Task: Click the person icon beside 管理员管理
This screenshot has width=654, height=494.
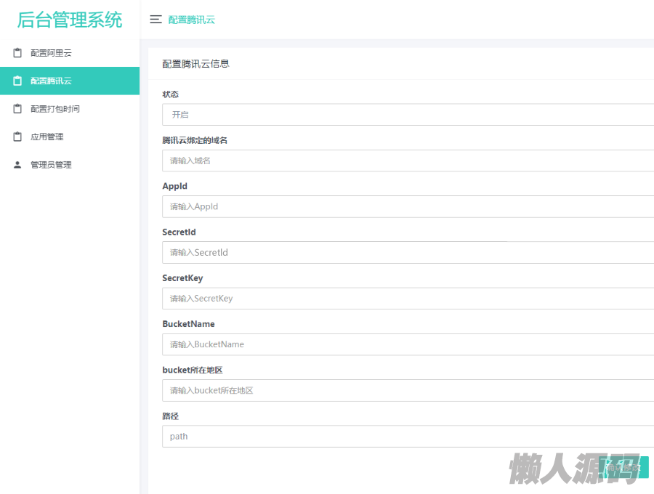Action: pyautogui.click(x=17, y=165)
